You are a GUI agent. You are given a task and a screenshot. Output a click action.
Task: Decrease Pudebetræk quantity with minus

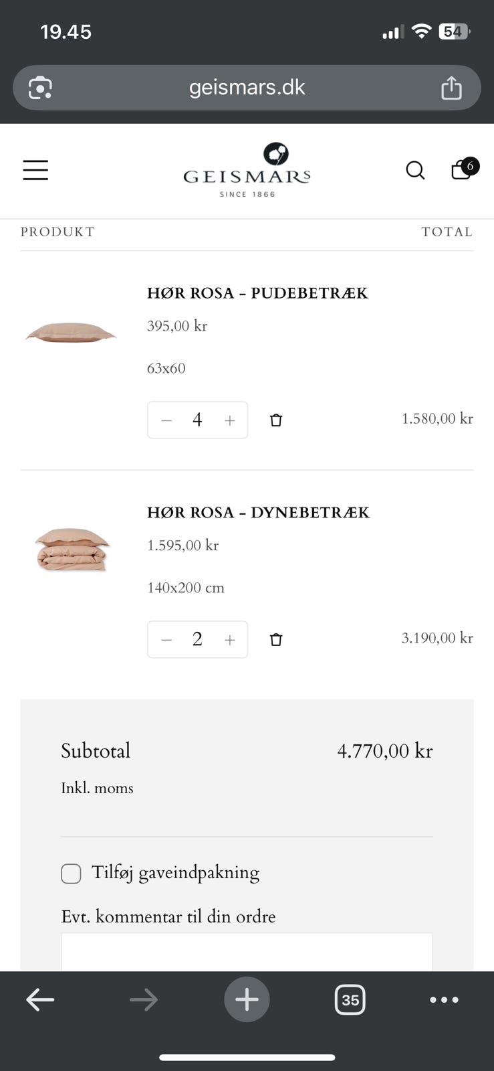coord(166,420)
